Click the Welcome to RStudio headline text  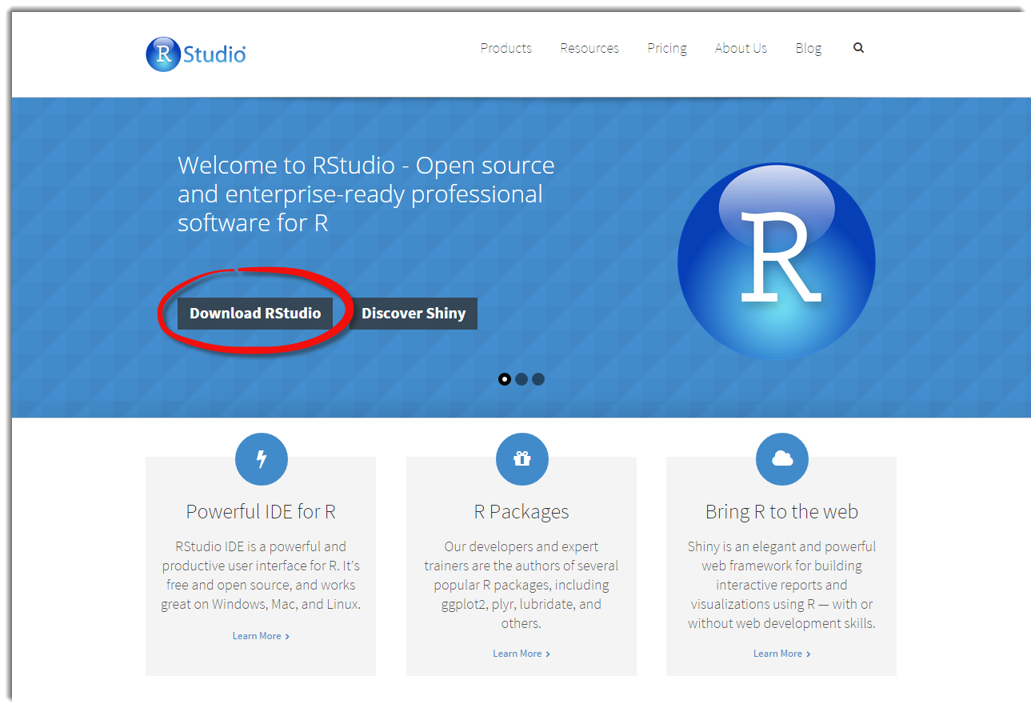(366, 194)
